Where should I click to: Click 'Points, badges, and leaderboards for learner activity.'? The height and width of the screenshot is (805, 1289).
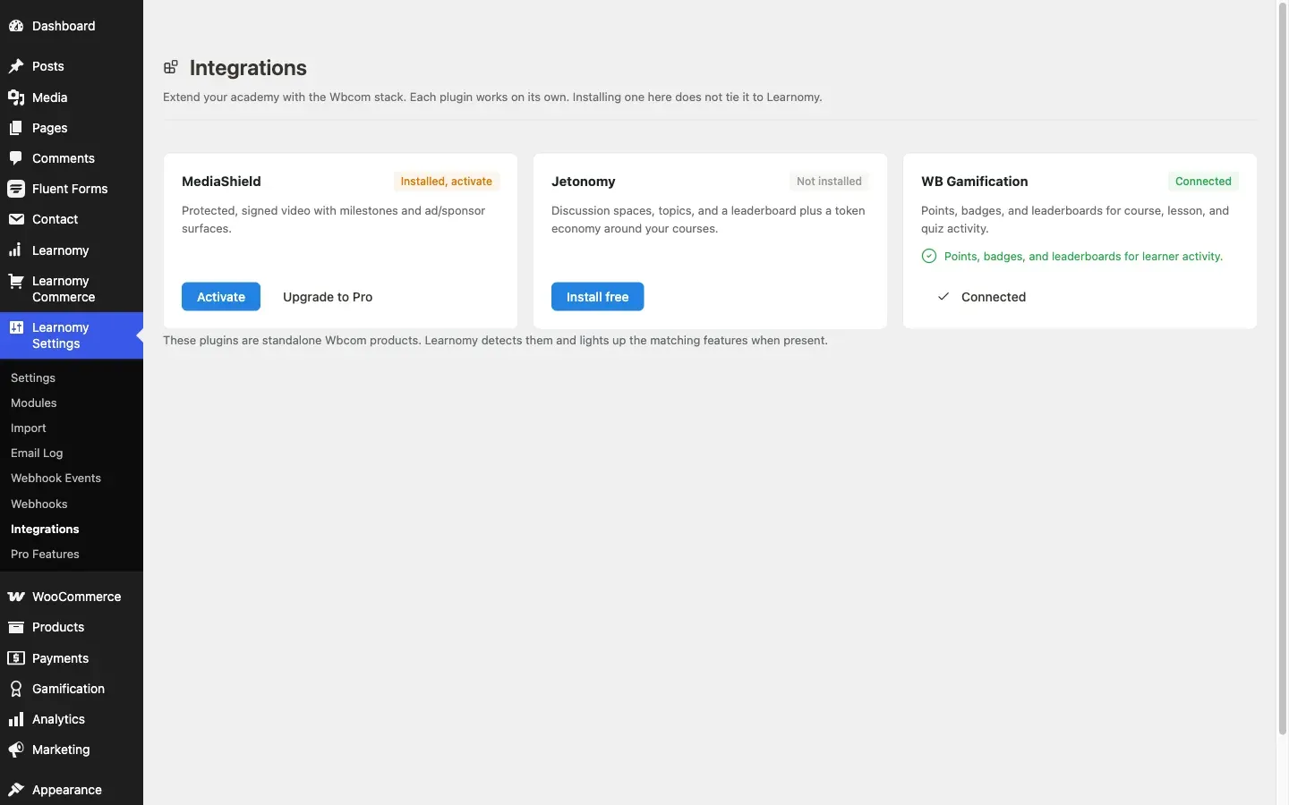coord(1083,256)
